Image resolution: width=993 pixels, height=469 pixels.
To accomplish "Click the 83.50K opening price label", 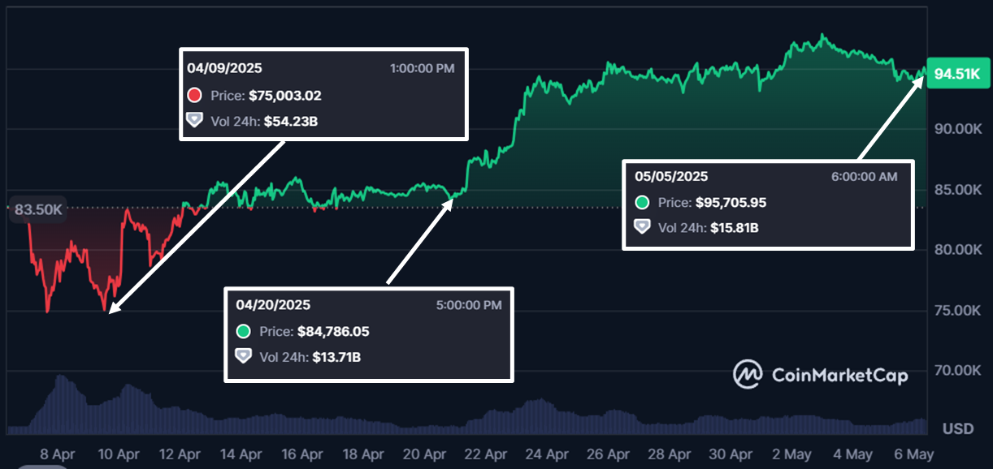I will point(38,209).
